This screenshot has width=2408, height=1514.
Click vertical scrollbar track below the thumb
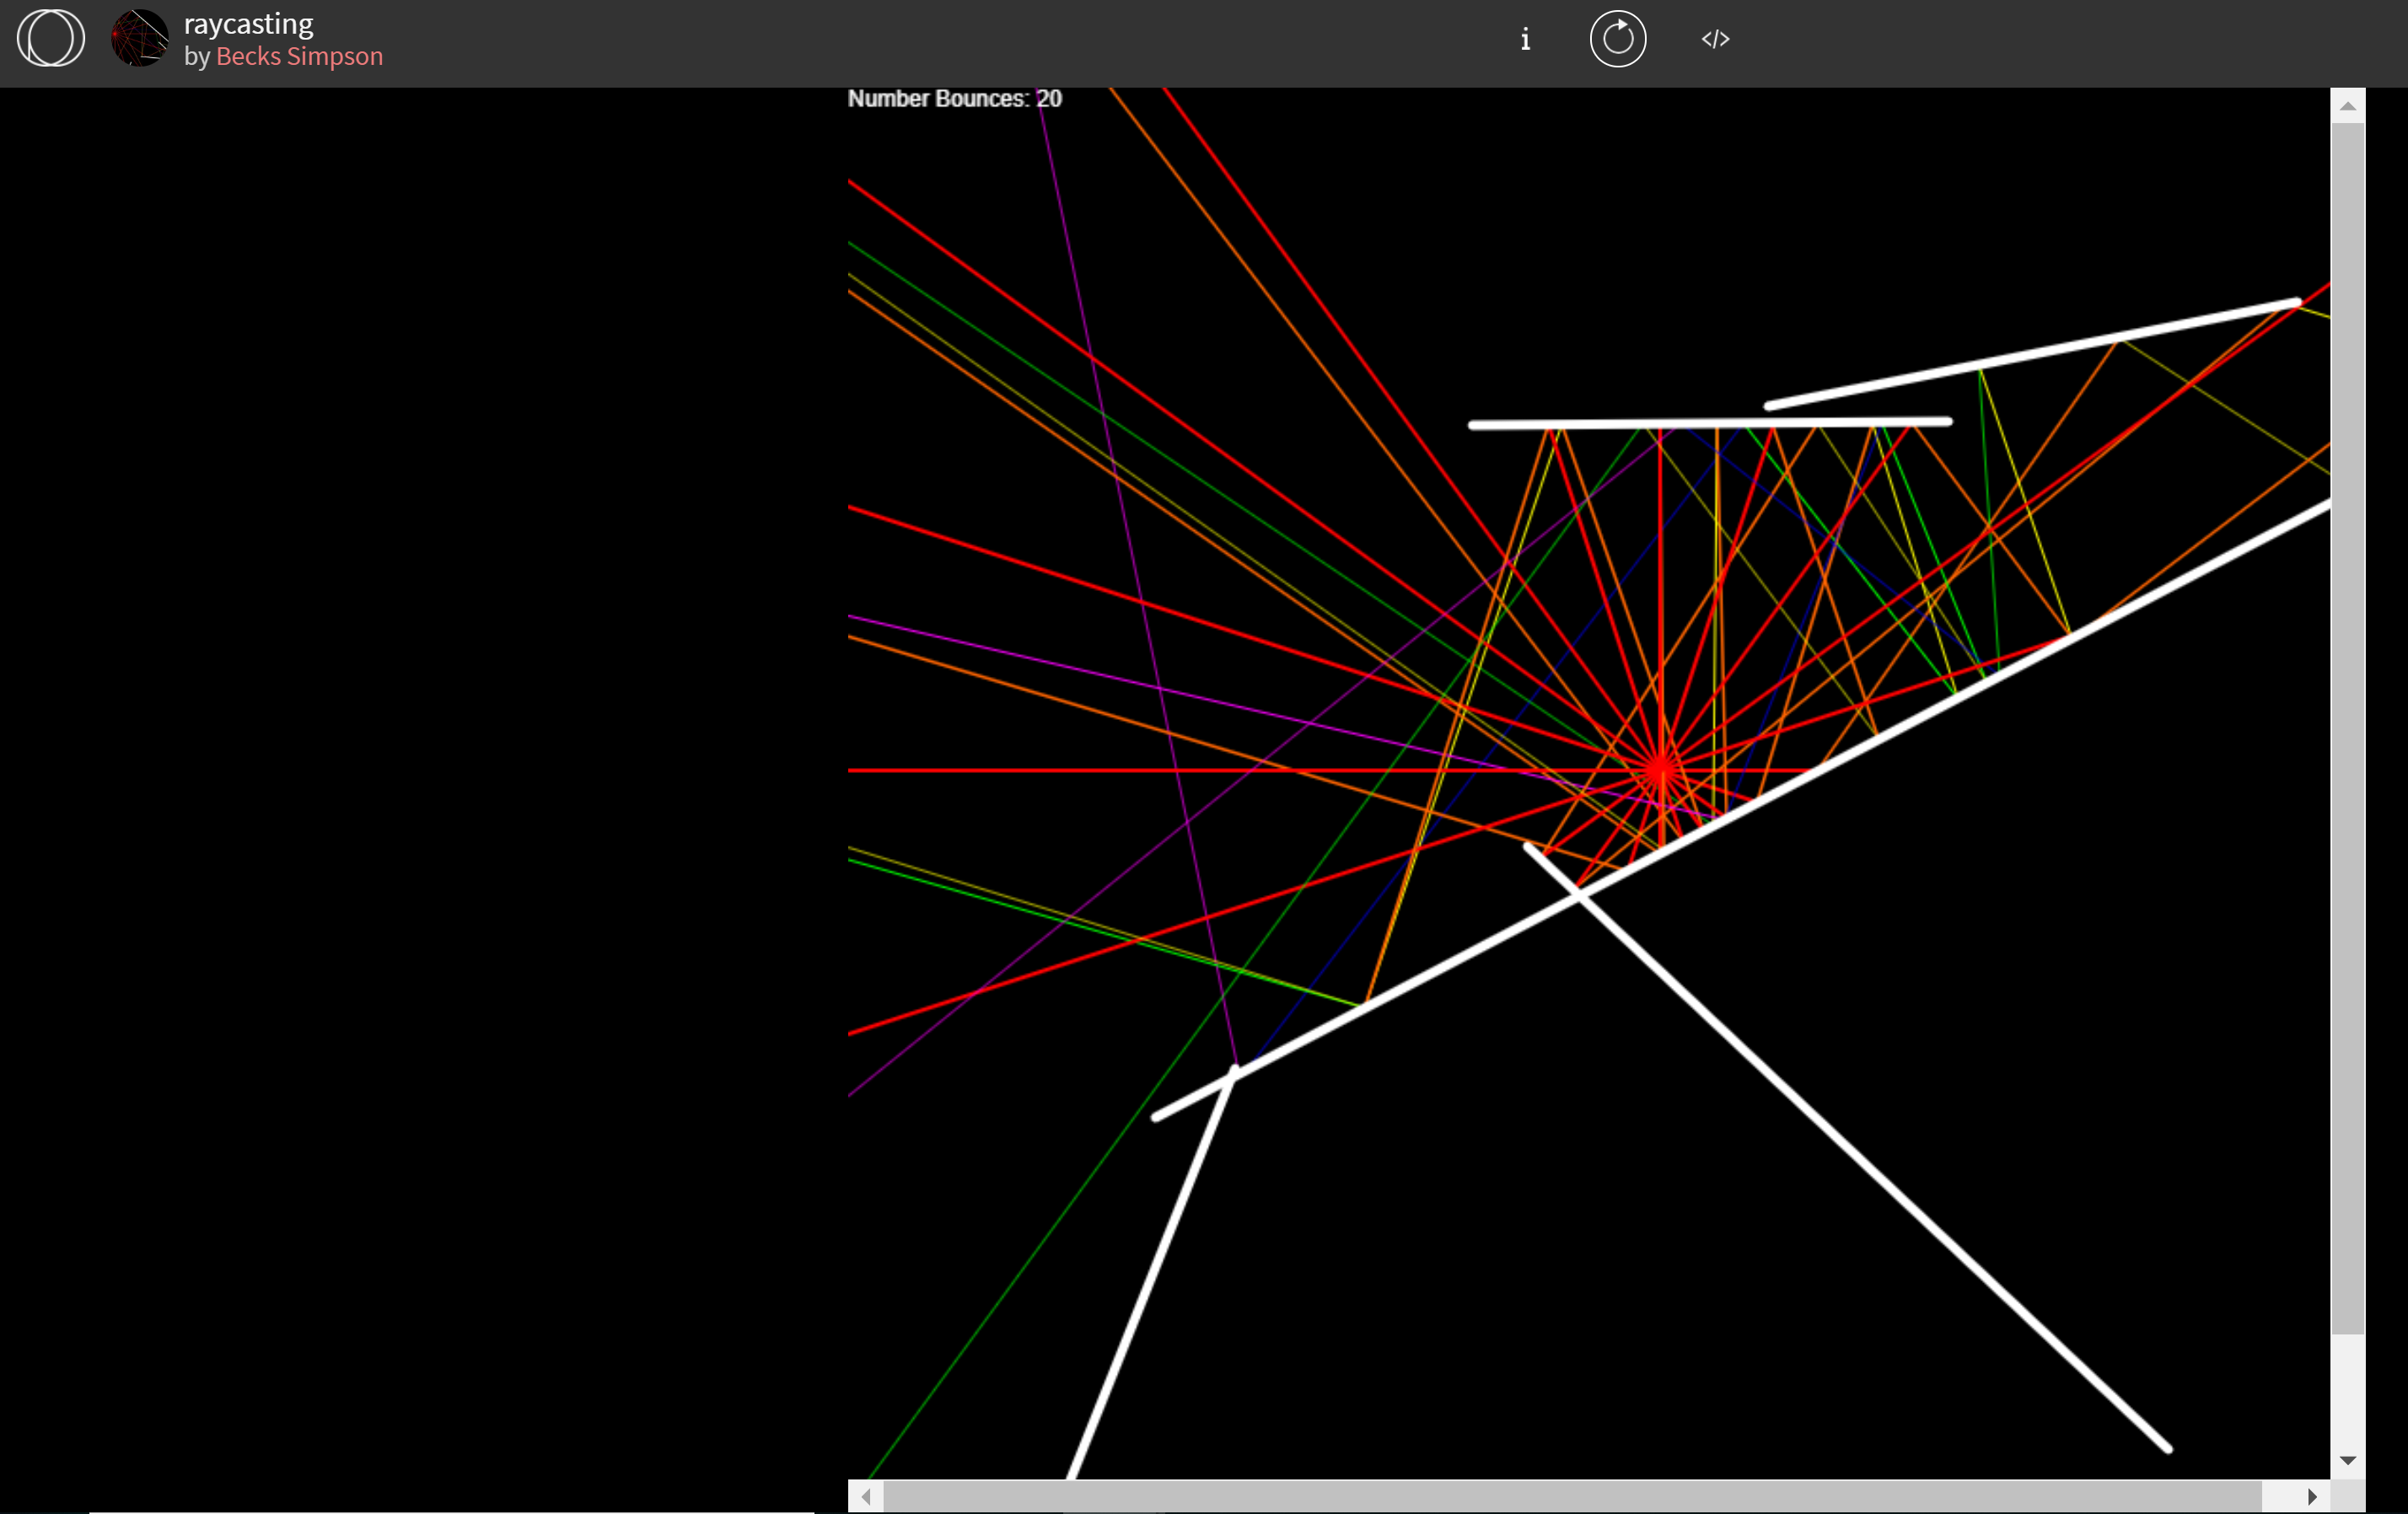click(2347, 1390)
